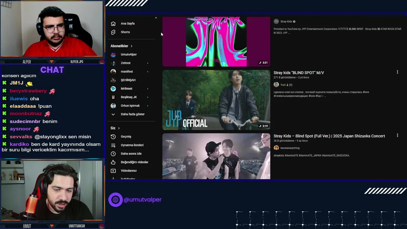This screenshot has height=229, width=407.
Task: Open Beğendiğim videolar thumbs-up icon
Action: coord(113,162)
